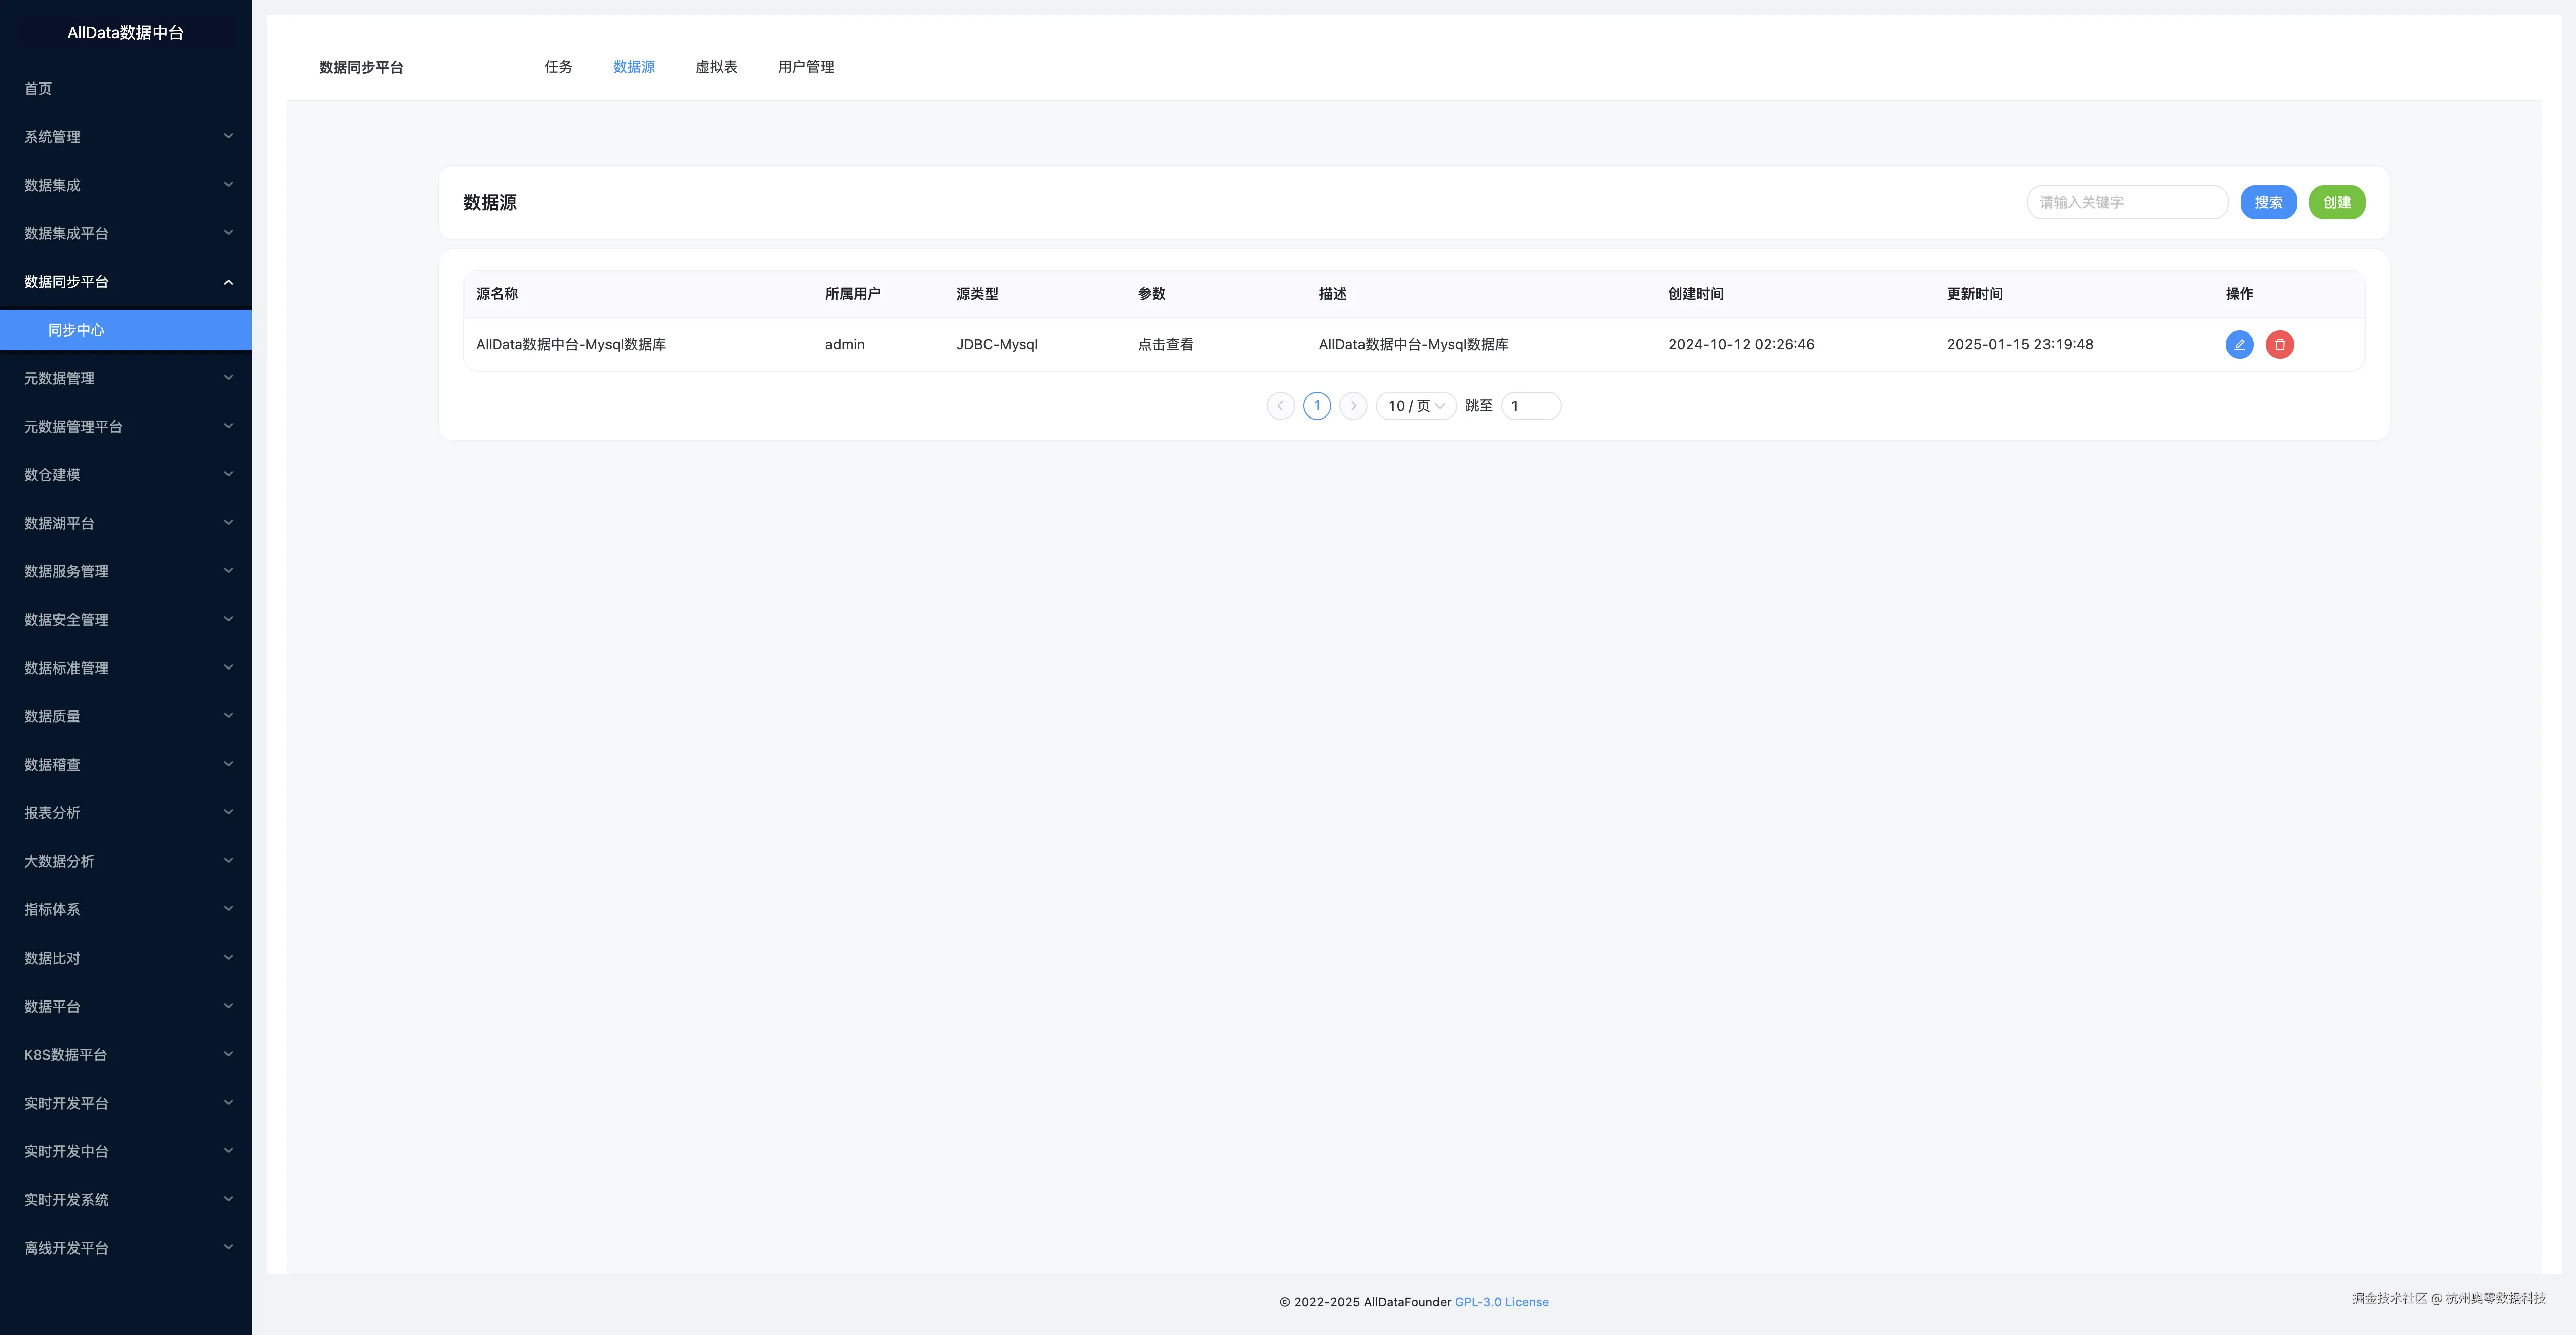Select 首页 in the sidebar
This screenshot has height=1335, width=2576.
click(38, 89)
